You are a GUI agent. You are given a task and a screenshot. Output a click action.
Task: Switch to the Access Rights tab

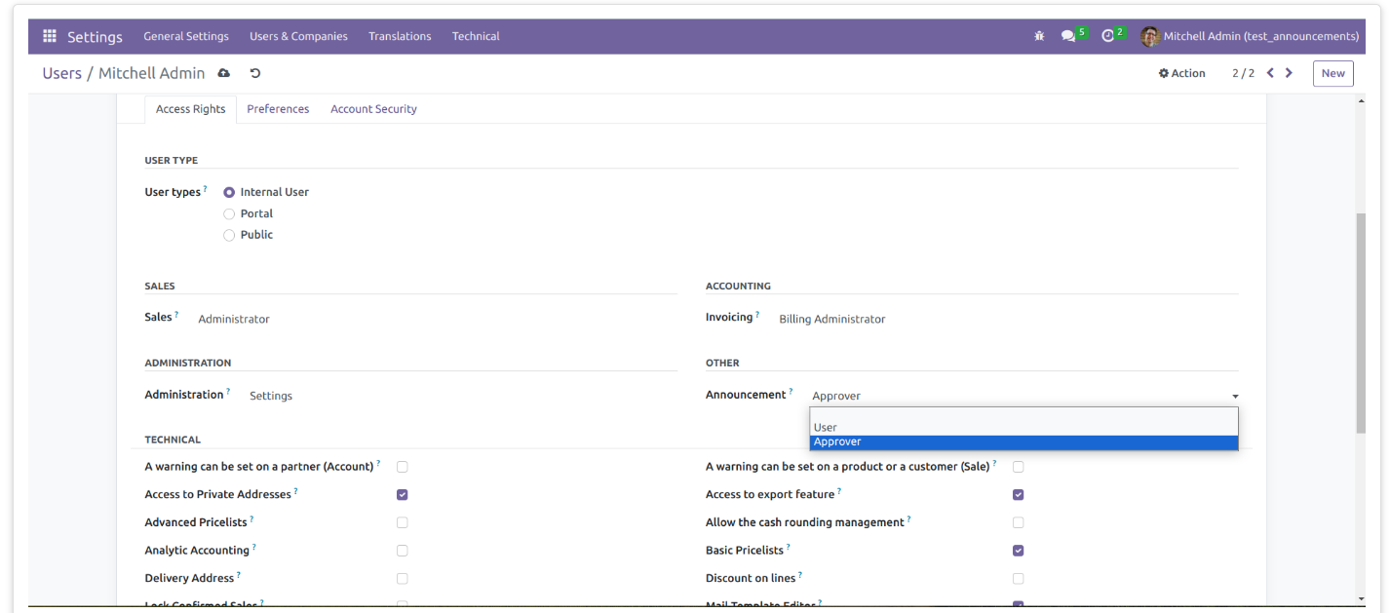click(191, 109)
